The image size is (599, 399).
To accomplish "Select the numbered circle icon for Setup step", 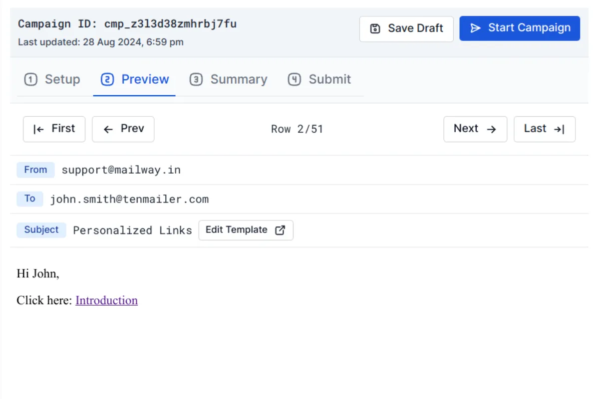I will (x=30, y=79).
